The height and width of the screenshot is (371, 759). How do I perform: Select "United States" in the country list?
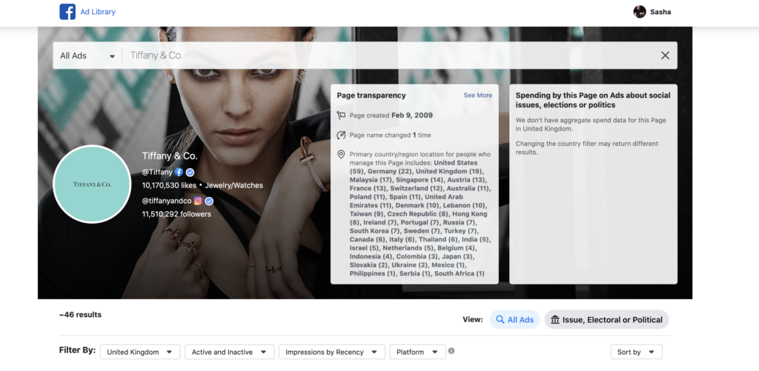coord(456,162)
